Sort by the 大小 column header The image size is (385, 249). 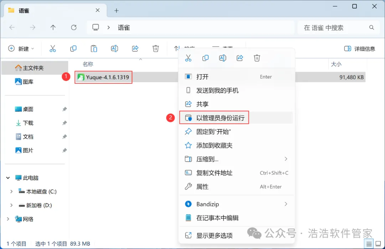tap(336, 64)
